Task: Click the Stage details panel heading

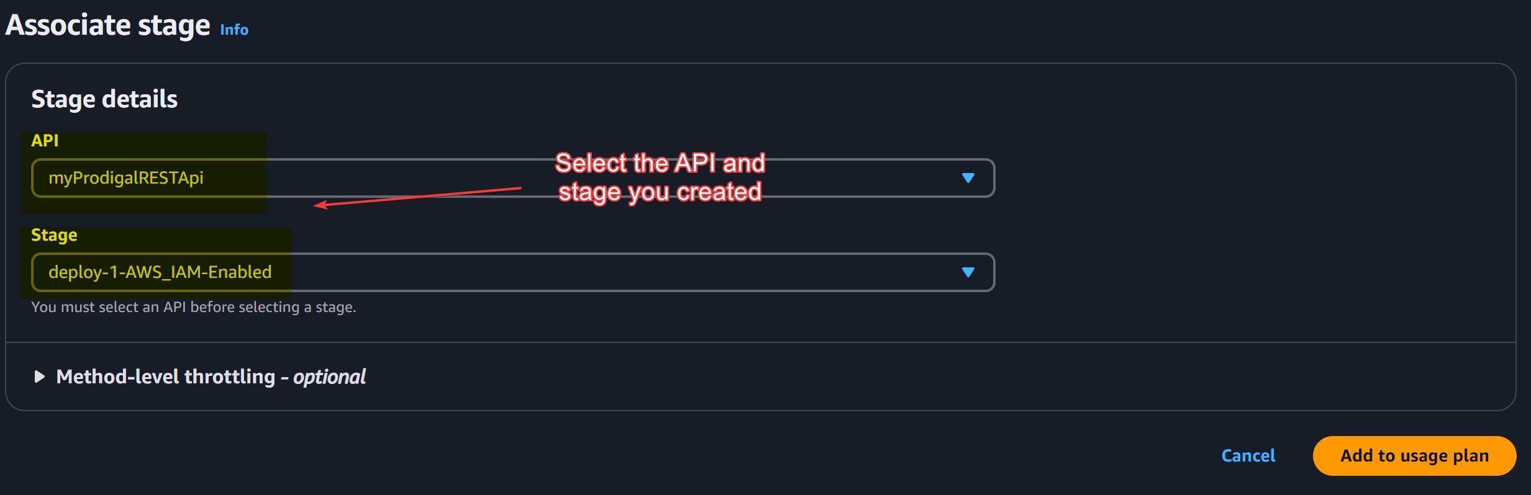Action: pos(104,99)
